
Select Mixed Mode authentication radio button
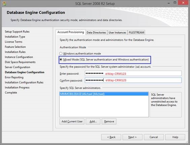(61, 59)
